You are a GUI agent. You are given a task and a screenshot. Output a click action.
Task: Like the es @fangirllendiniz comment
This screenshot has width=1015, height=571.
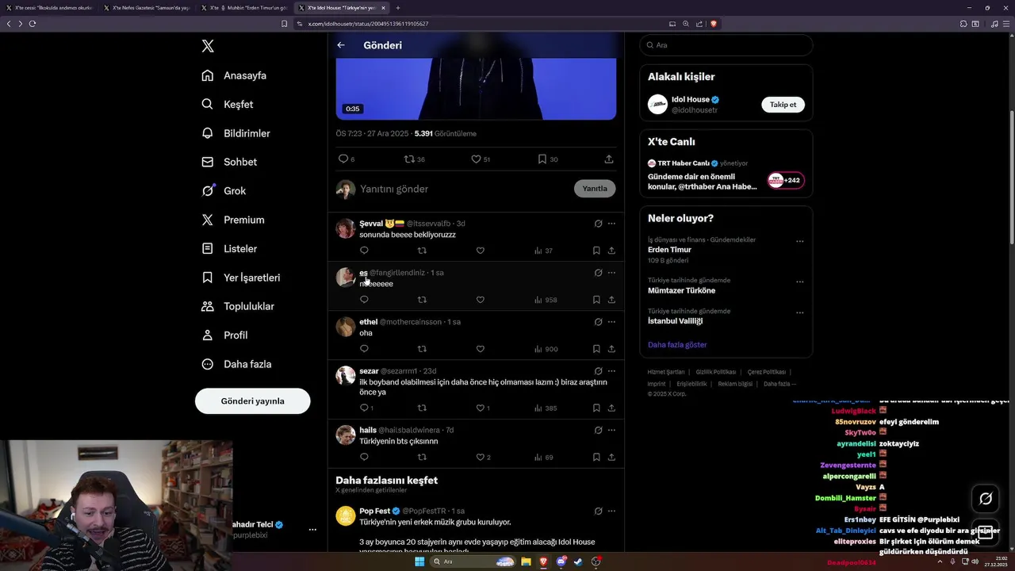tap(480, 300)
